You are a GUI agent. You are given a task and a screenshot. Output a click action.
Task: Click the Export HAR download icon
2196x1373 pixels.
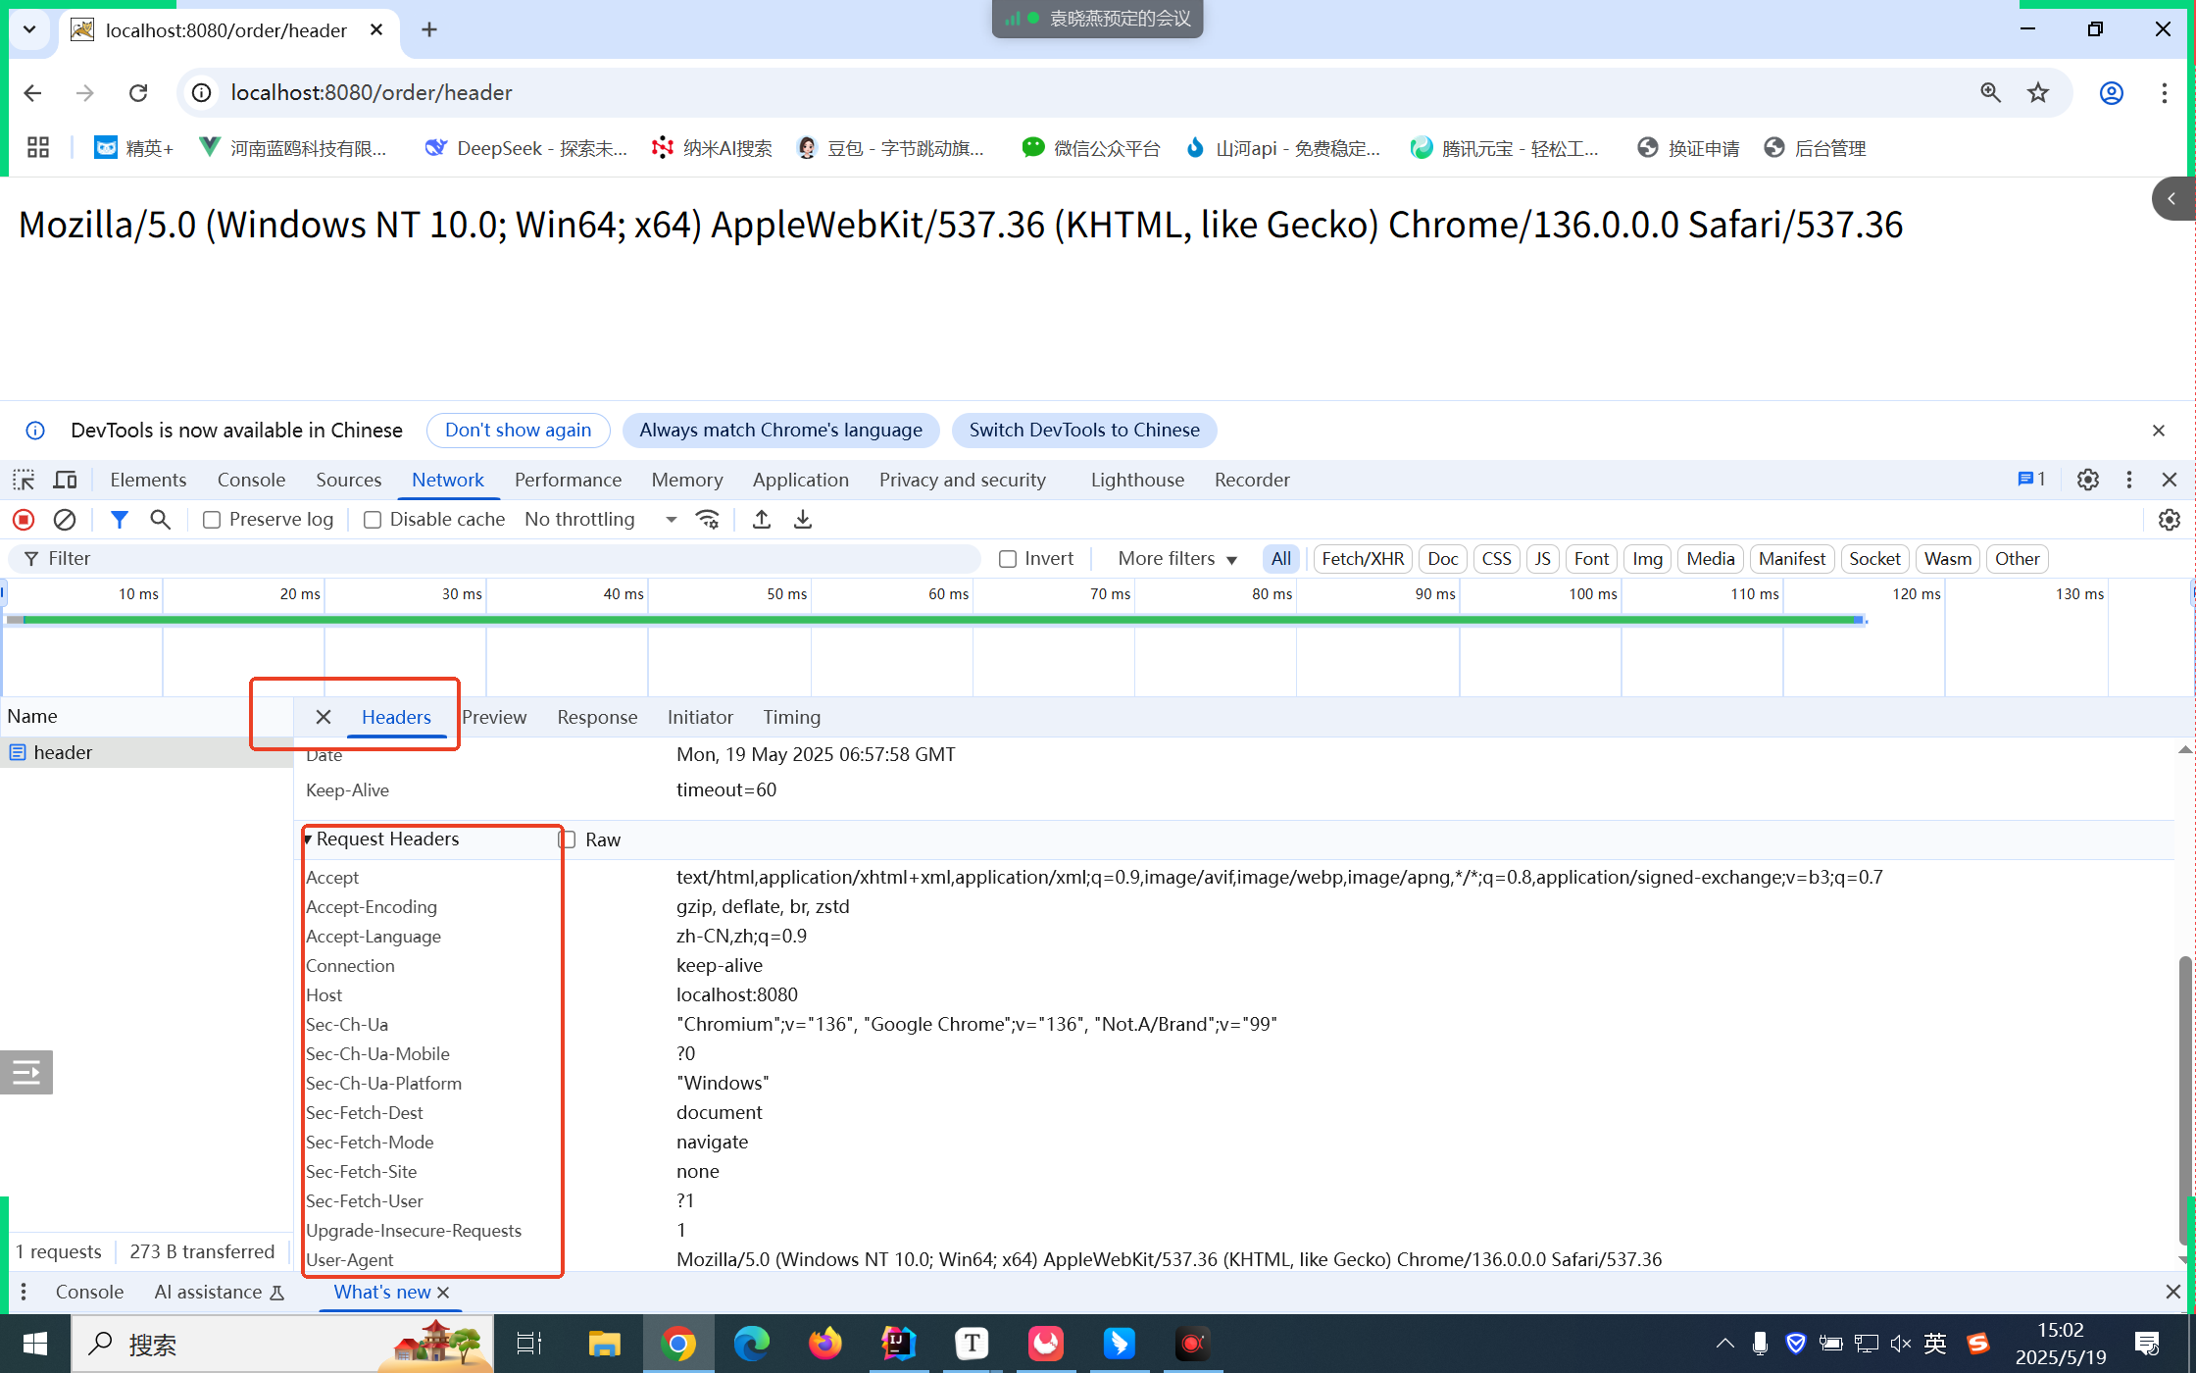(803, 520)
